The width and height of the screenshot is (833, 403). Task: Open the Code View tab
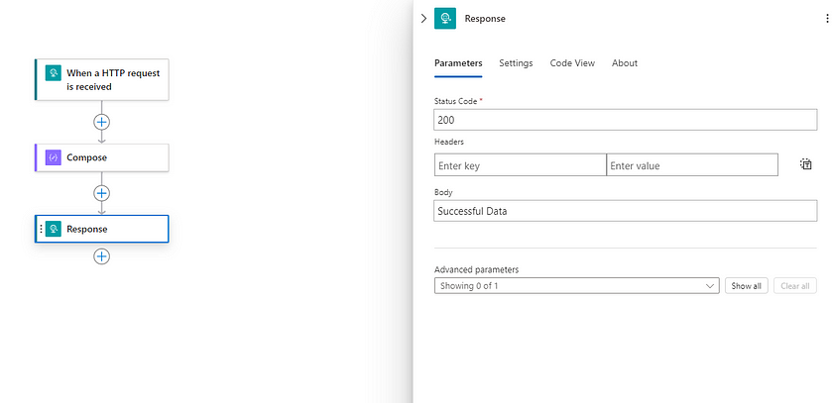coord(572,63)
